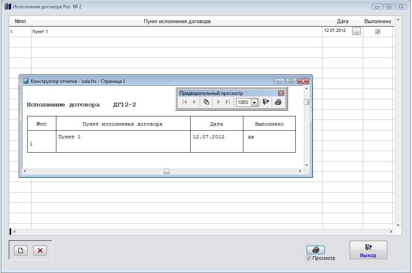Click the Выполнено column header in main grid
This screenshot has width=412, height=273.
(378, 22)
